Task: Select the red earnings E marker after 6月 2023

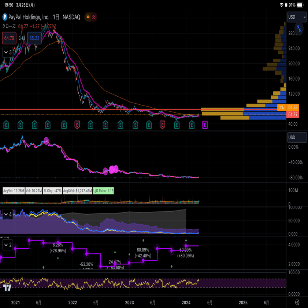Action: pos(162,125)
